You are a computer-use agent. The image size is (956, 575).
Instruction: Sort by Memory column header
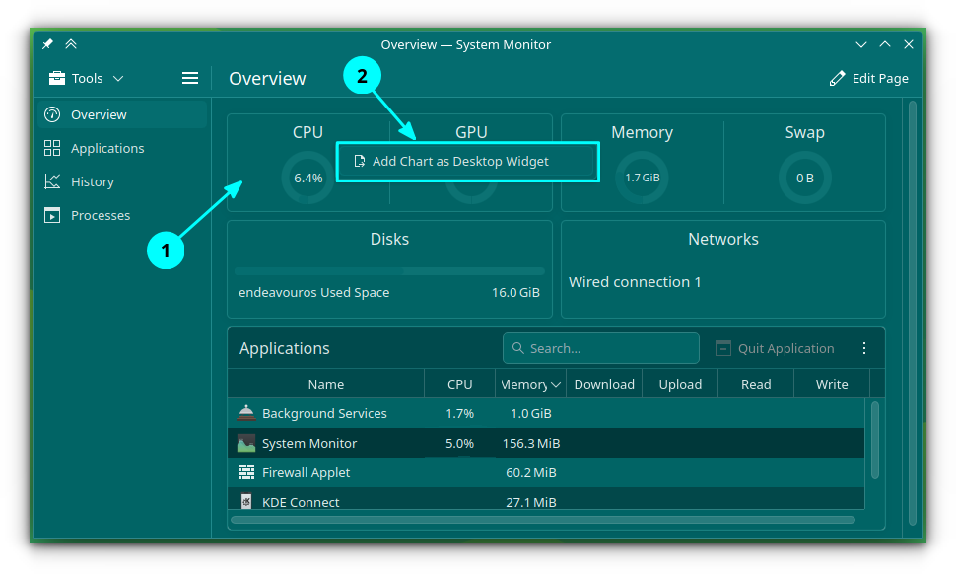click(x=530, y=385)
